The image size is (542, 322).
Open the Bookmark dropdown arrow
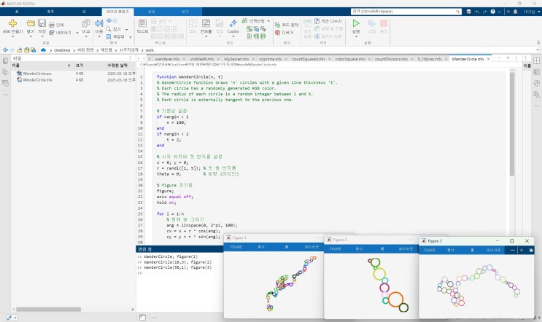pos(131,37)
